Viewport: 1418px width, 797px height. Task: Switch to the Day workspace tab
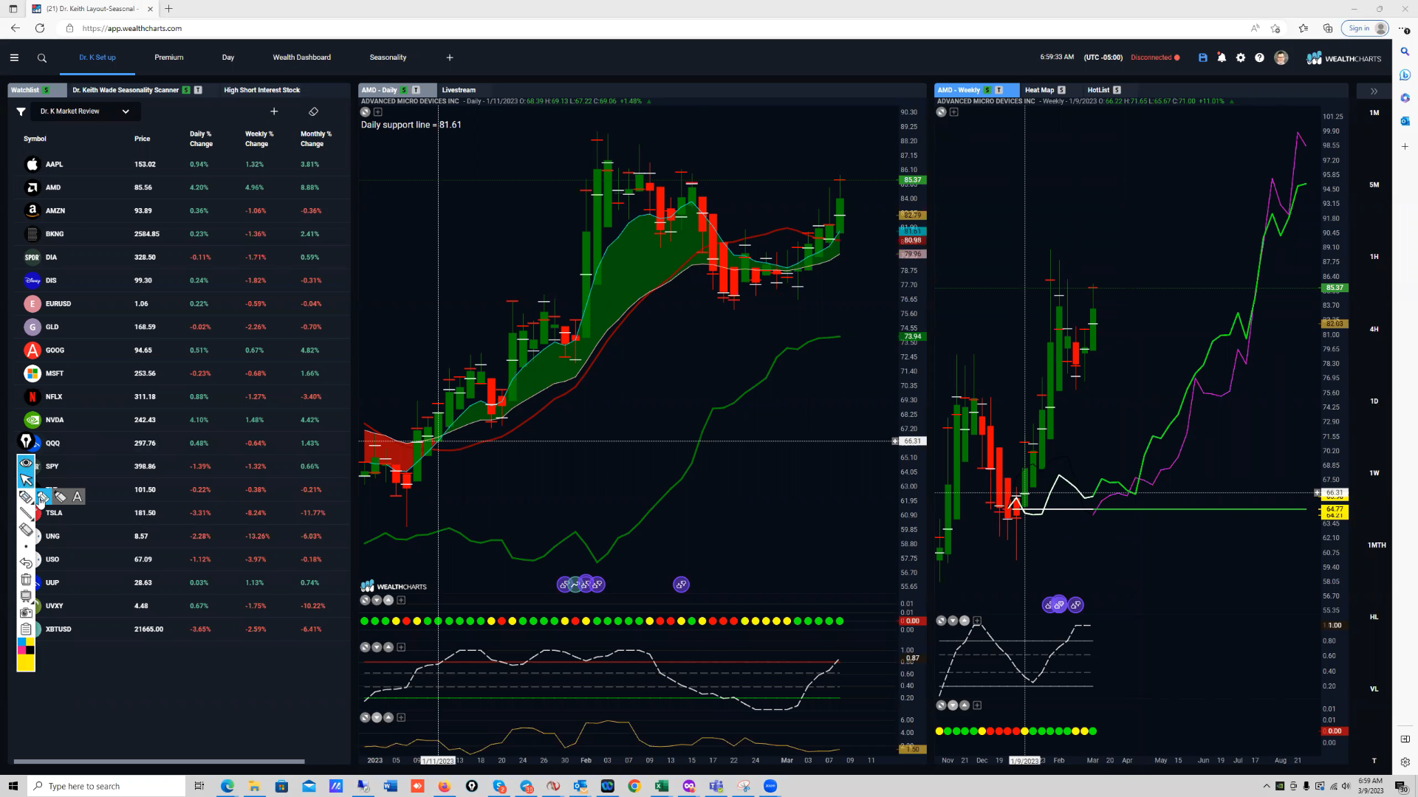click(x=228, y=58)
